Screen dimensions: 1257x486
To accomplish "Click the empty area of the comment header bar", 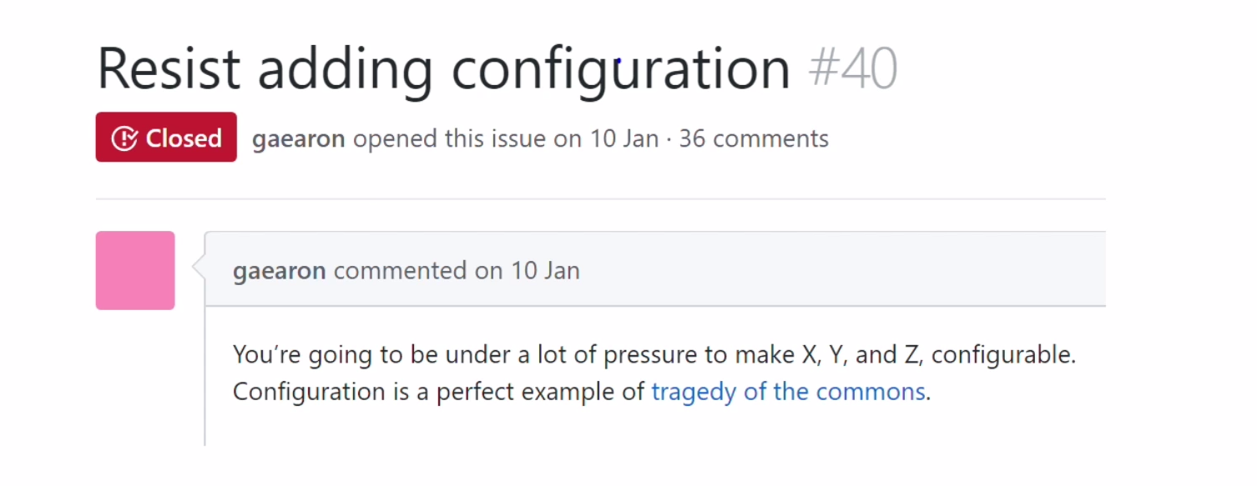I will [x=835, y=269].
